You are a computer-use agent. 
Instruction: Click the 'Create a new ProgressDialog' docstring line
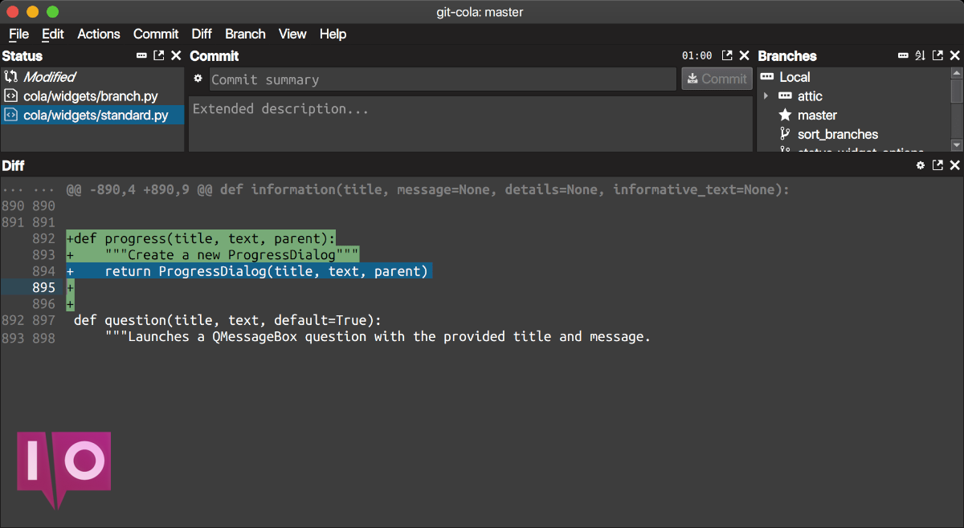(x=213, y=255)
